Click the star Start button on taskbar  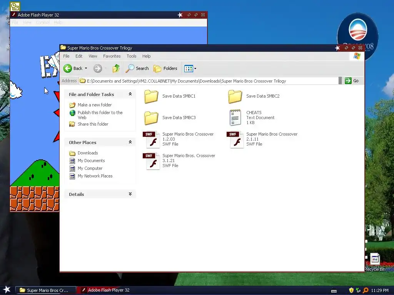(x=7, y=290)
